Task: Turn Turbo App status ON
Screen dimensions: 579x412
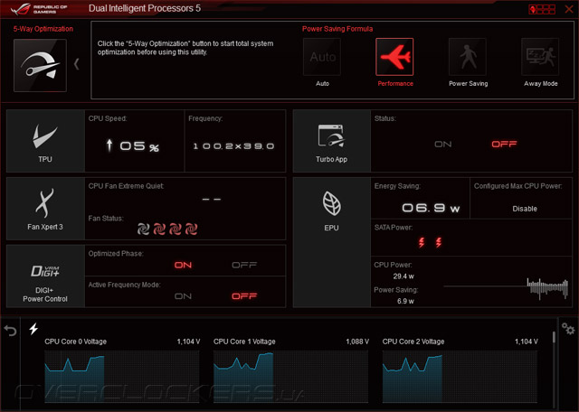Action: pos(442,145)
